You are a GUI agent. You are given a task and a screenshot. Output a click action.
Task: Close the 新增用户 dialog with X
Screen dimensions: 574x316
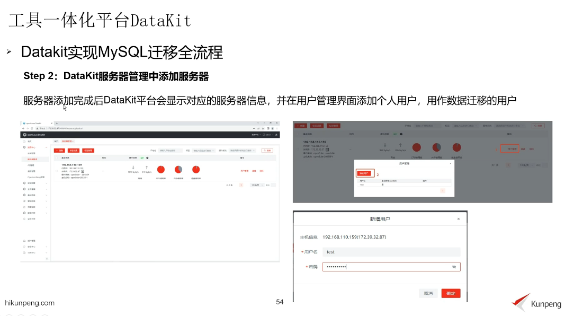click(x=459, y=219)
